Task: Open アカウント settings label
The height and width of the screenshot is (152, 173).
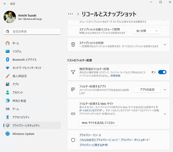Action: tap(18, 92)
